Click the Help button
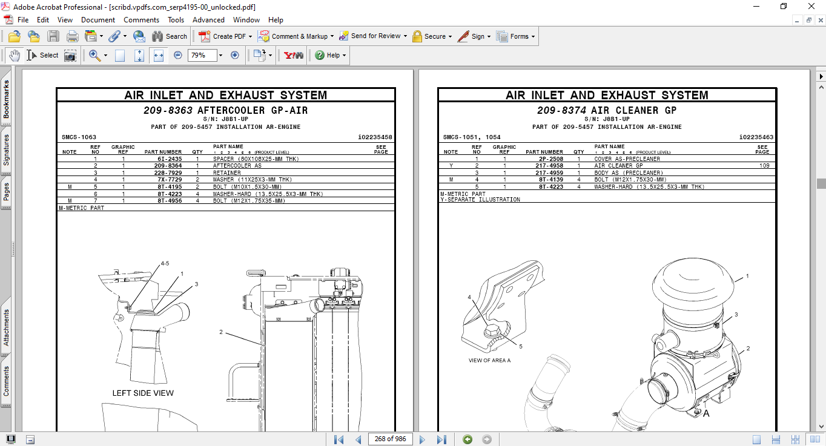Viewport: 826px width, 446px height. point(329,55)
